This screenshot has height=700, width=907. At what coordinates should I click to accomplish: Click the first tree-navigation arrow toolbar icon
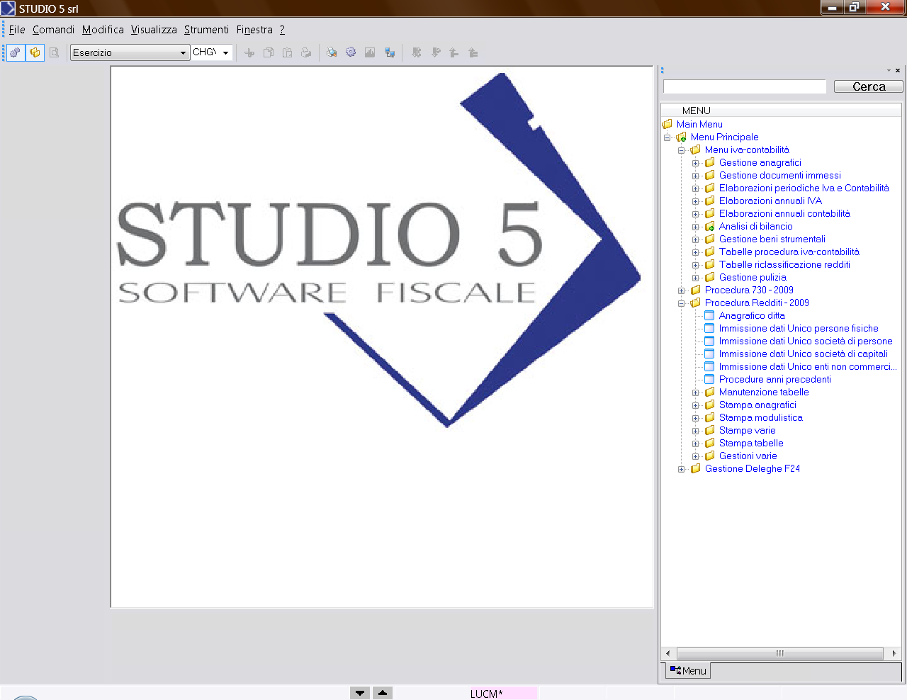pos(417,52)
